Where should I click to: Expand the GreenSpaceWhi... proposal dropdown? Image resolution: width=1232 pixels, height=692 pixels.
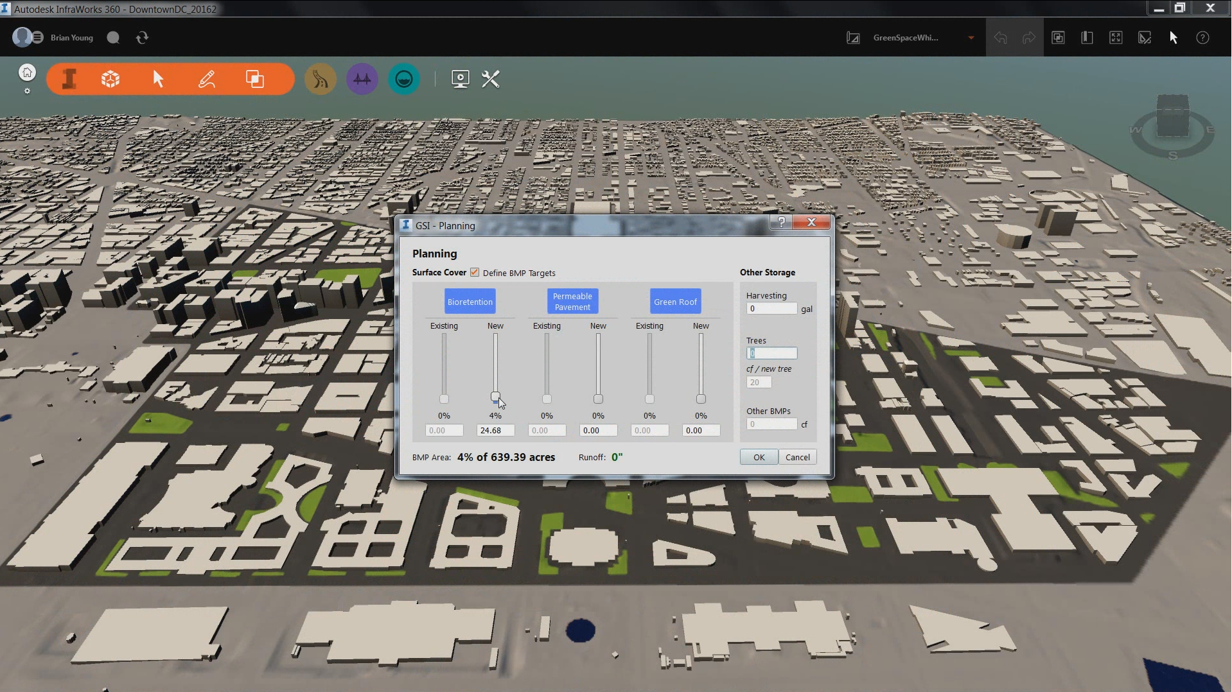tap(971, 38)
